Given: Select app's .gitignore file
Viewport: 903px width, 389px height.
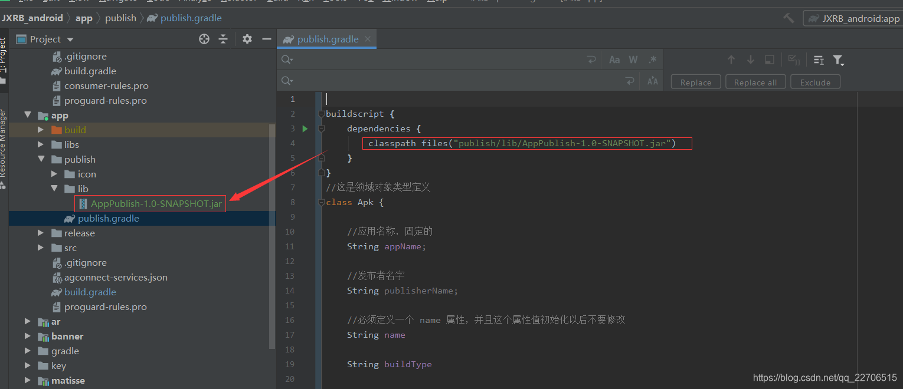Looking at the screenshot, I should [x=85, y=262].
